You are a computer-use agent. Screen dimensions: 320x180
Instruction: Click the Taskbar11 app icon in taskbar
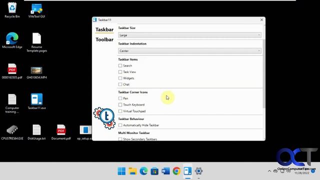click(187, 171)
